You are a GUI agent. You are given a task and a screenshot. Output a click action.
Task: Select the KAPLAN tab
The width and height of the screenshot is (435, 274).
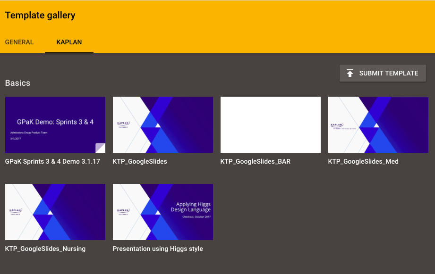69,42
